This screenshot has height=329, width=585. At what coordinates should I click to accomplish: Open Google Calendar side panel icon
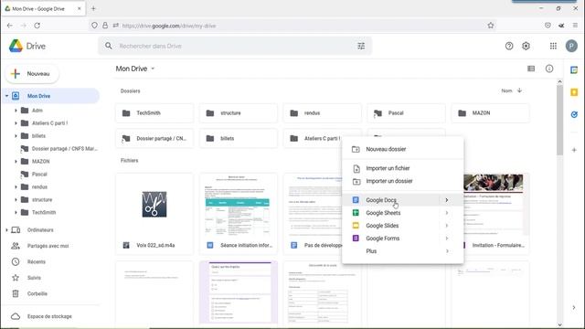click(x=574, y=69)
